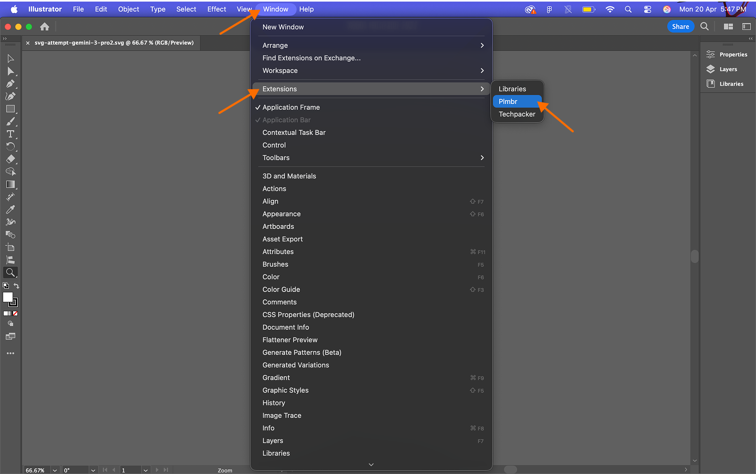Select the Rectangle tool
Image resolution: width=756 pixels, height=474 pixels.
[x=10, y=109]
